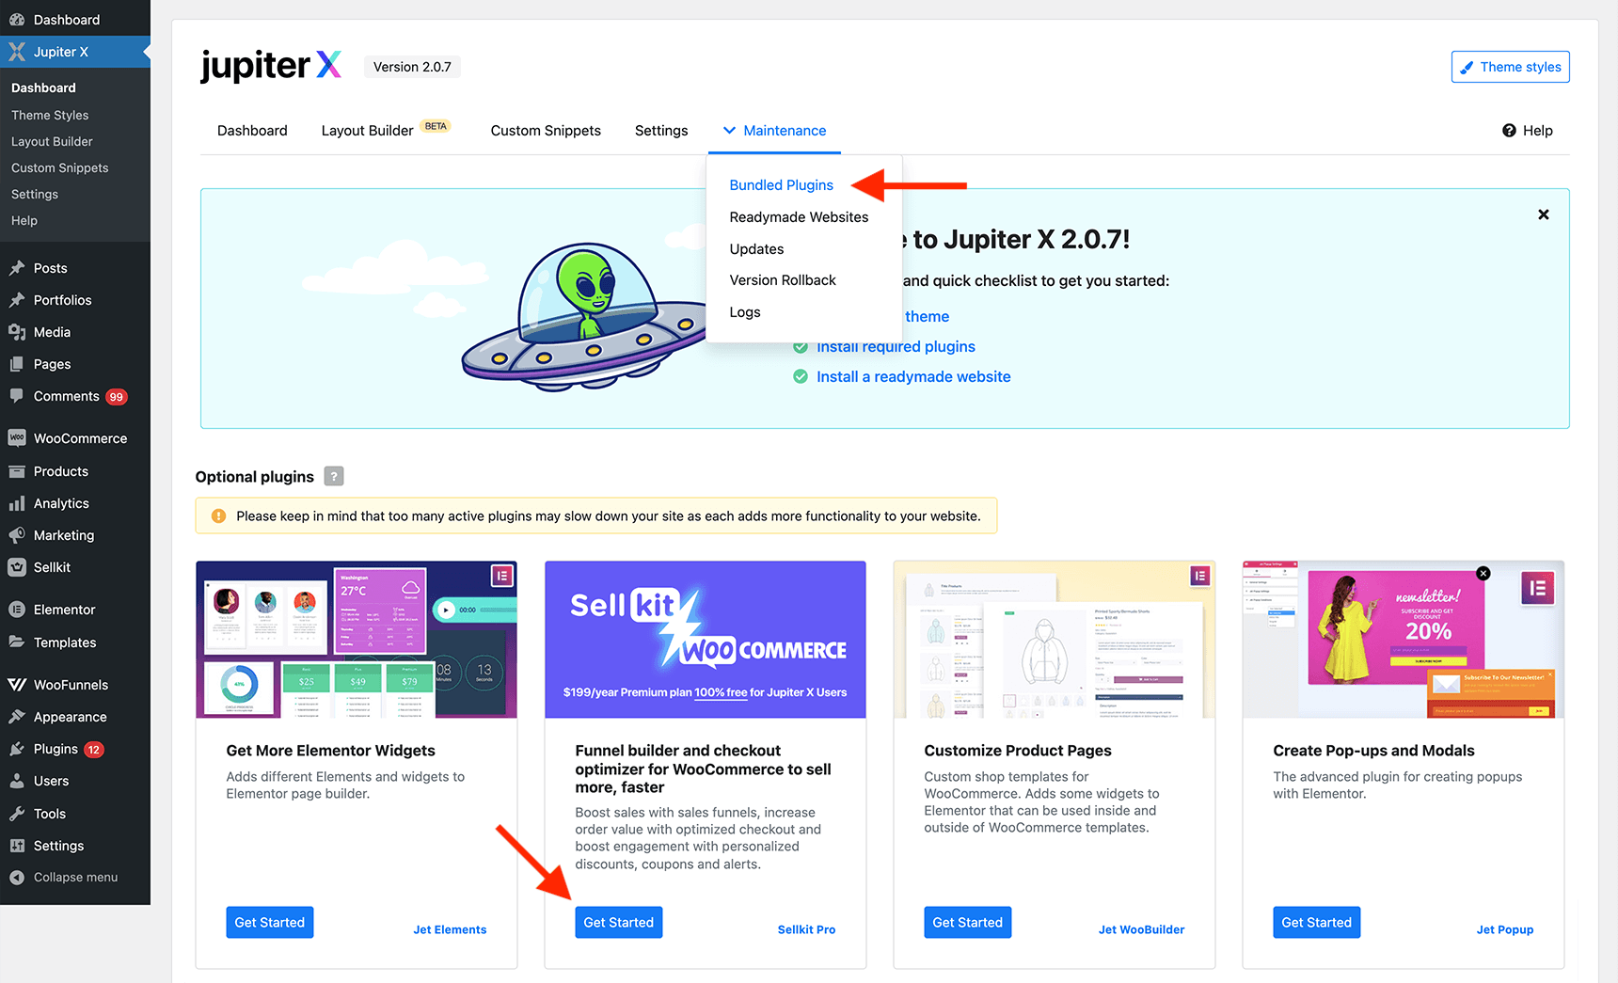Click the Pop-ups and Modals thumbnail
Image resolution: width=1618 pixels, height=983 pixels.
(1404, 640)
